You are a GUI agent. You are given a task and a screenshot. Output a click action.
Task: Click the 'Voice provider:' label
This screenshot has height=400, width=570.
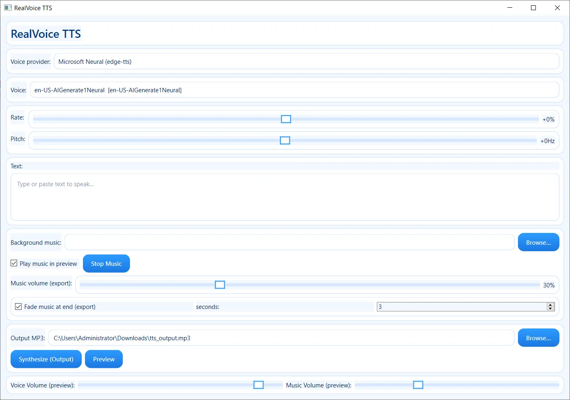[30, 62]
